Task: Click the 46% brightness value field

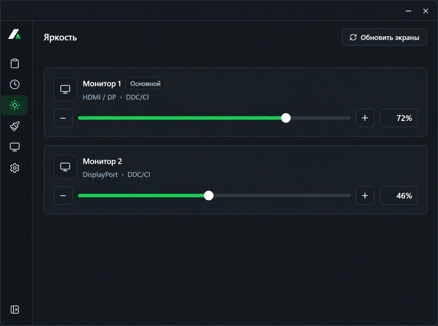Action: click(x=399, y=196)
